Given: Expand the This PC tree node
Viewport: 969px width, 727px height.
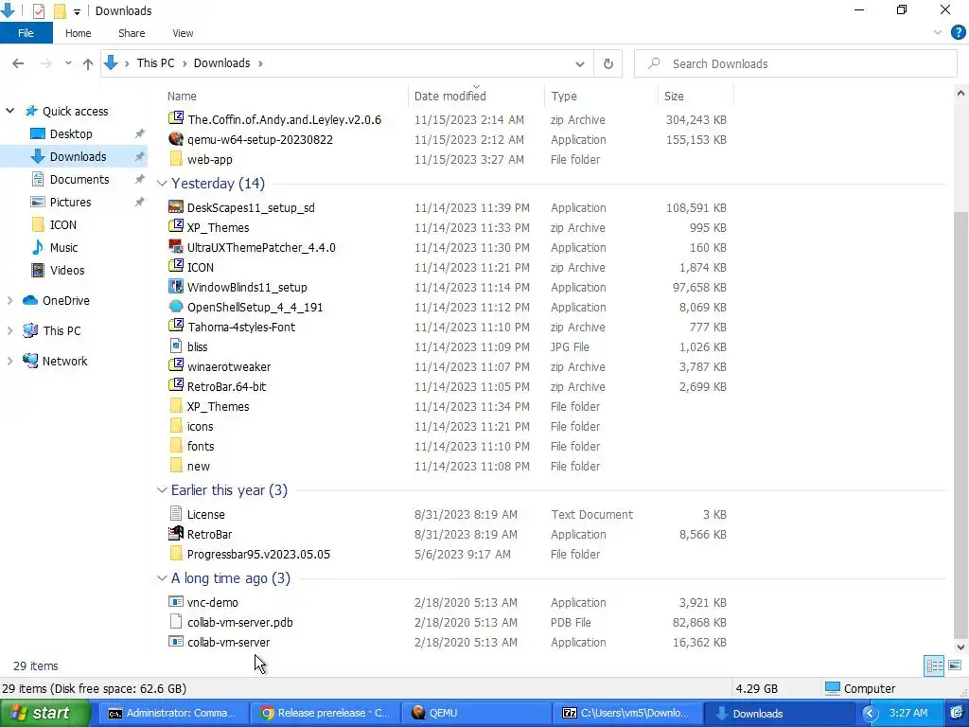Looking at the screenshot, I should 9,330.
